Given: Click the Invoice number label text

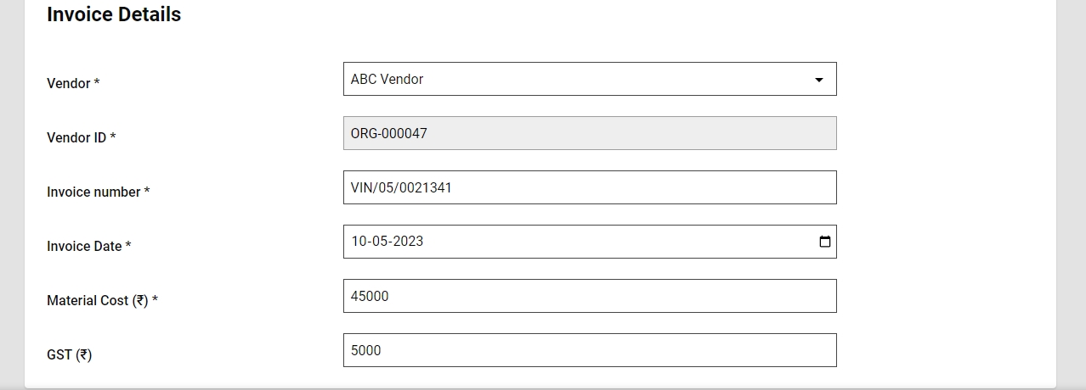Looking at the screenshot, I should coord(93,192).
